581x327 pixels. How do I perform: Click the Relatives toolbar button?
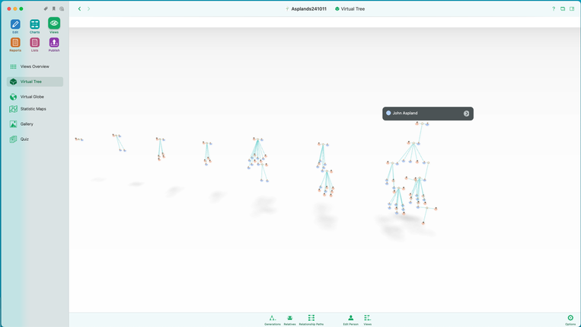(x=290, y=319)
